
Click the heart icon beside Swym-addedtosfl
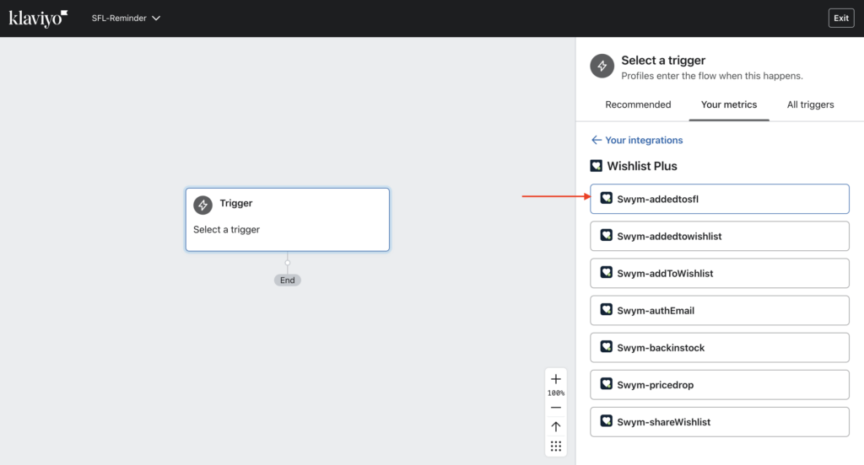(x=606, y=198)
